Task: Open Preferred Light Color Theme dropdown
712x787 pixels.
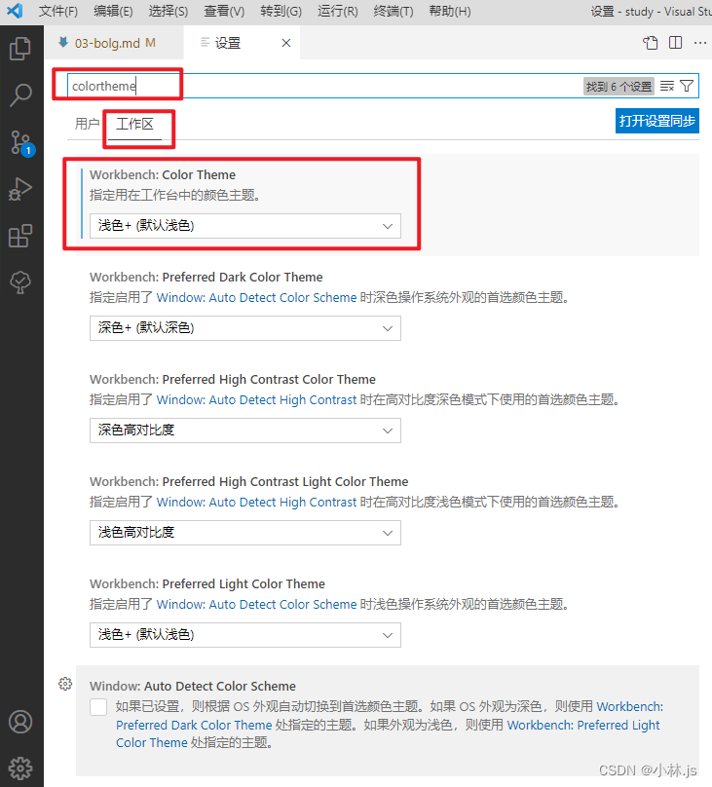Action: coord(245,635)
